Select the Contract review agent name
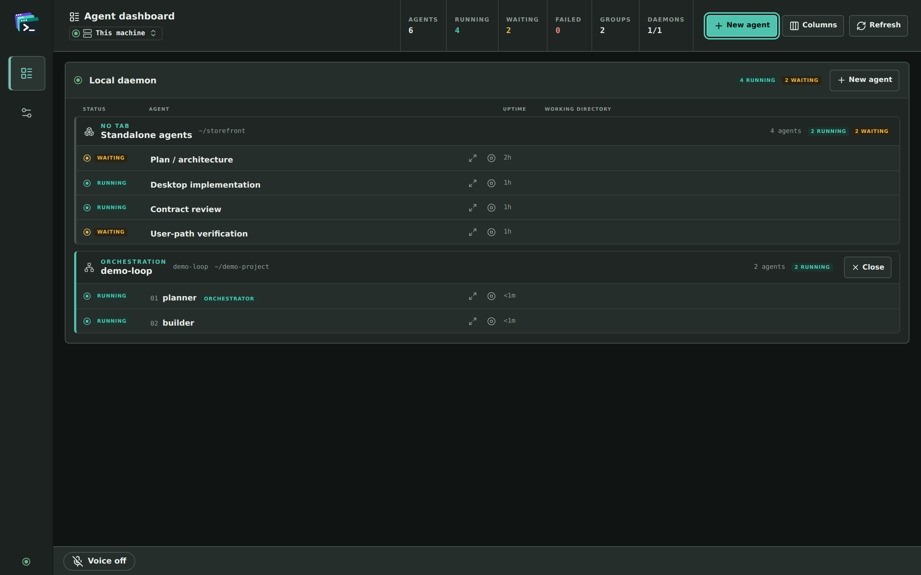921x575 pixels. (x=186, y=209)
